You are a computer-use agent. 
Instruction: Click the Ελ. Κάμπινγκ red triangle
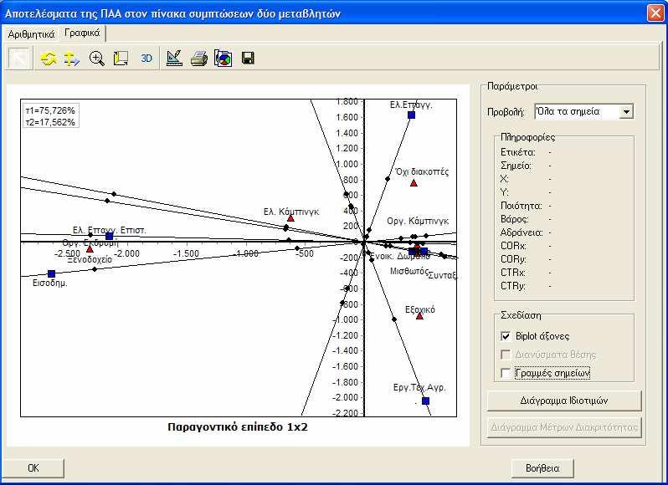[x=291, y=218]
